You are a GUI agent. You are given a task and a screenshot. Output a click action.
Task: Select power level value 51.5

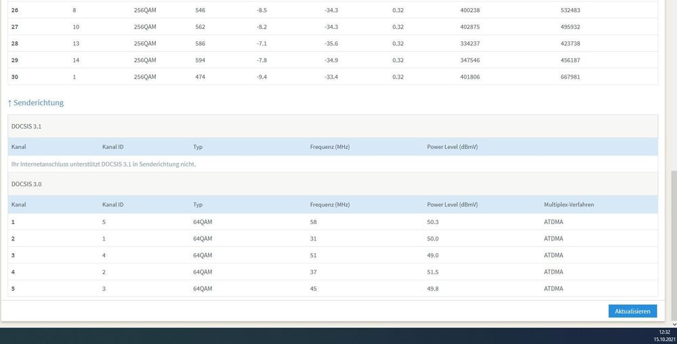[x=432, y=272]
